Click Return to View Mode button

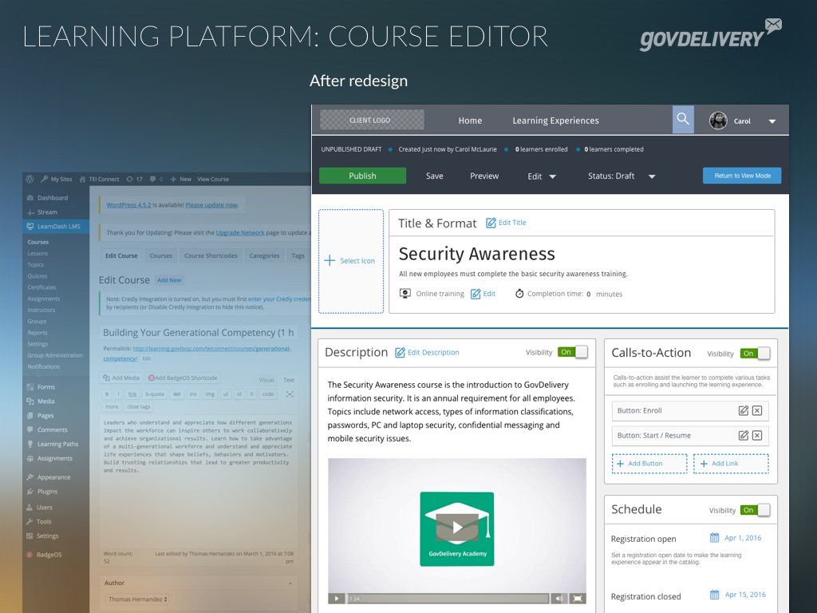click(x=742, y=176)
